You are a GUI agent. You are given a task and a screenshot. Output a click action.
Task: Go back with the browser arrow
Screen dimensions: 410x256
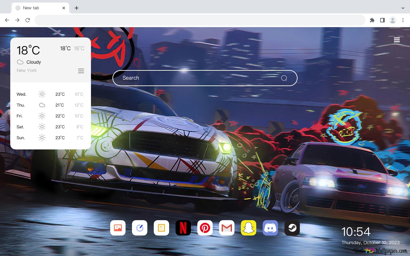(x=7, y=20)
